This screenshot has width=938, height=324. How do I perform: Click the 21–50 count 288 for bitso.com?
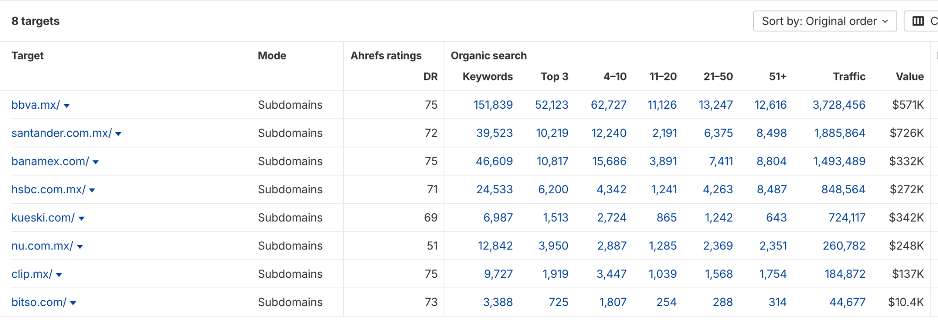(x=722, y=302)
